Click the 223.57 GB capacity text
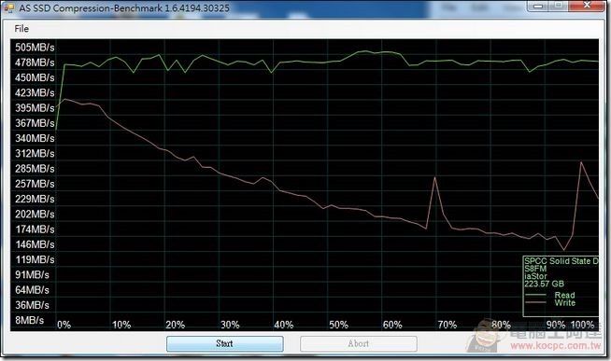Screen dimensions: 611x361 pos(544,284)
